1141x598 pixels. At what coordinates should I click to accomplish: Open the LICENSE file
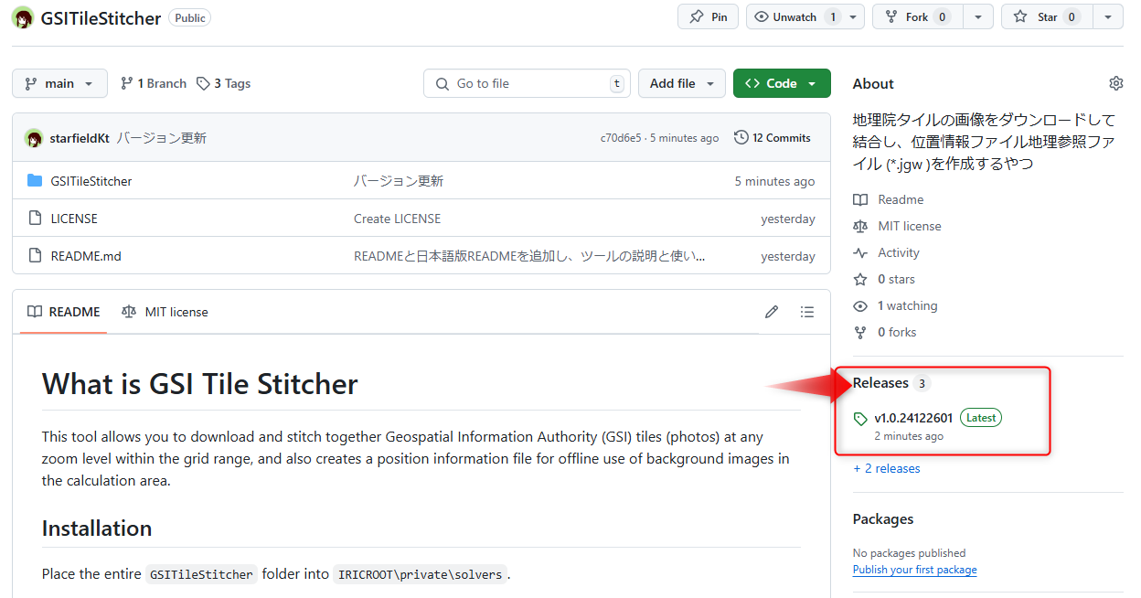(74, 219)
